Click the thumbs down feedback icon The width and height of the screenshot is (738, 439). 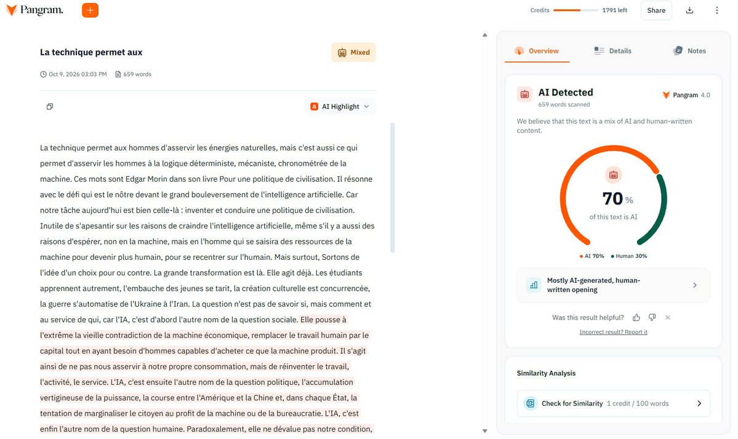[x=652, y=318]
